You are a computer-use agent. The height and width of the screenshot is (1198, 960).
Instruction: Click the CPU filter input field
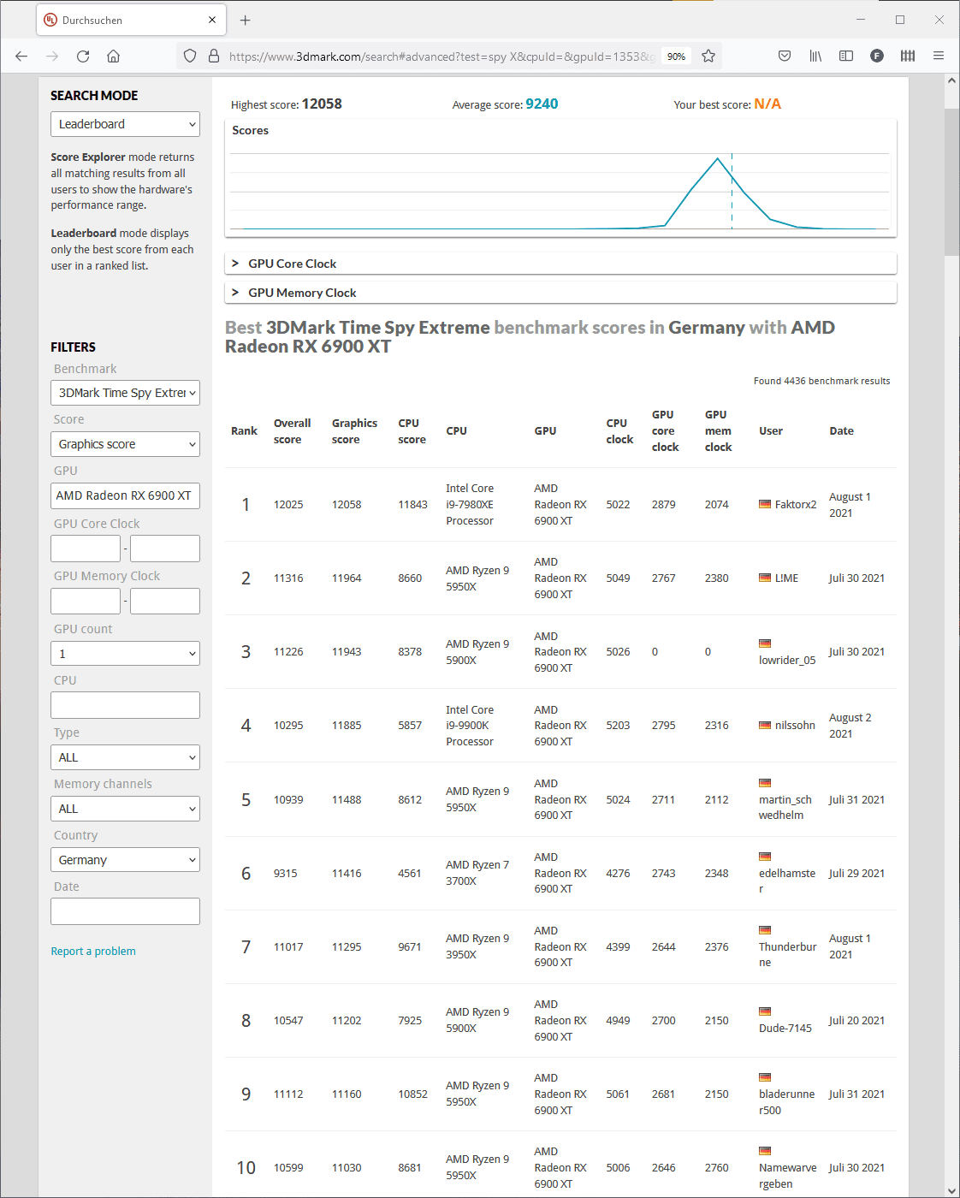[x=125, y=705]
